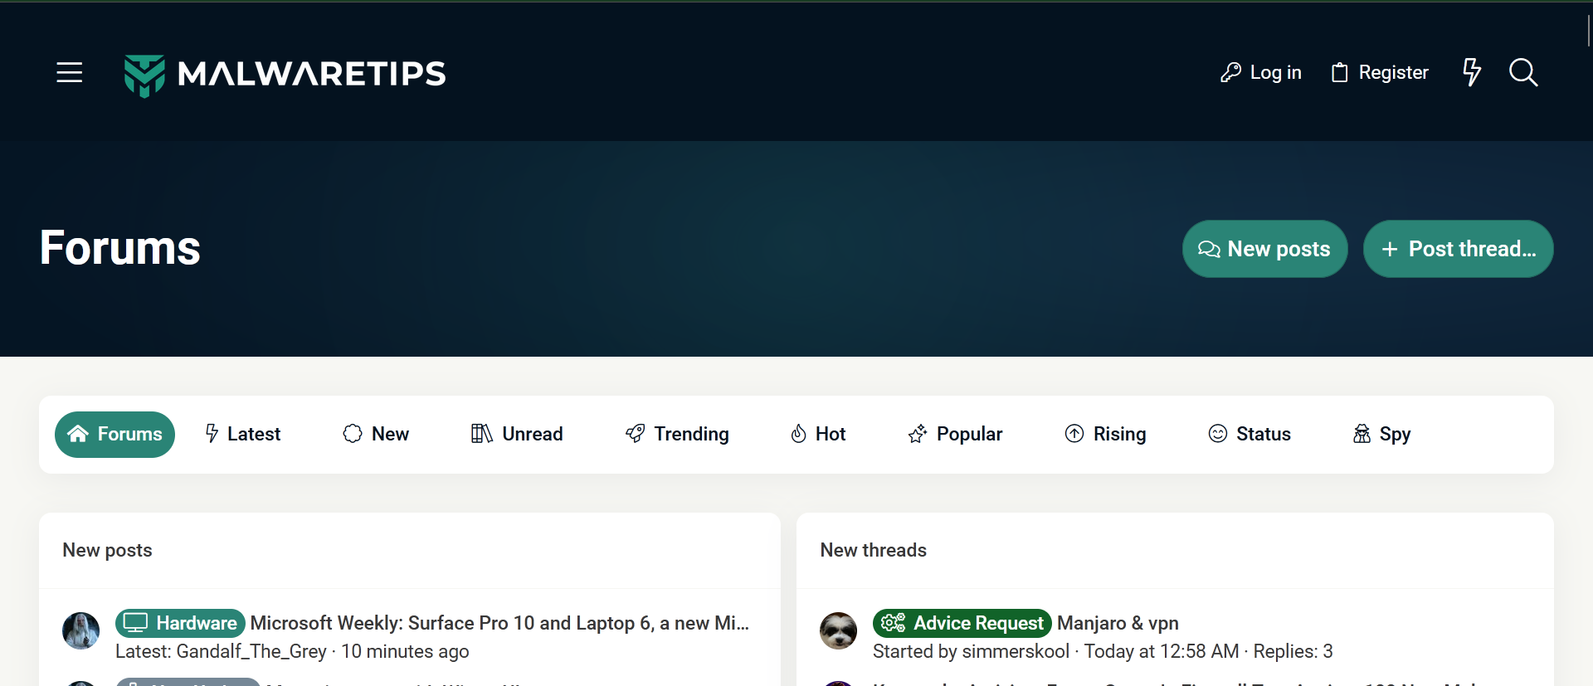
Task: Open the Spy tab
Action: click(x=1381, y=435)
